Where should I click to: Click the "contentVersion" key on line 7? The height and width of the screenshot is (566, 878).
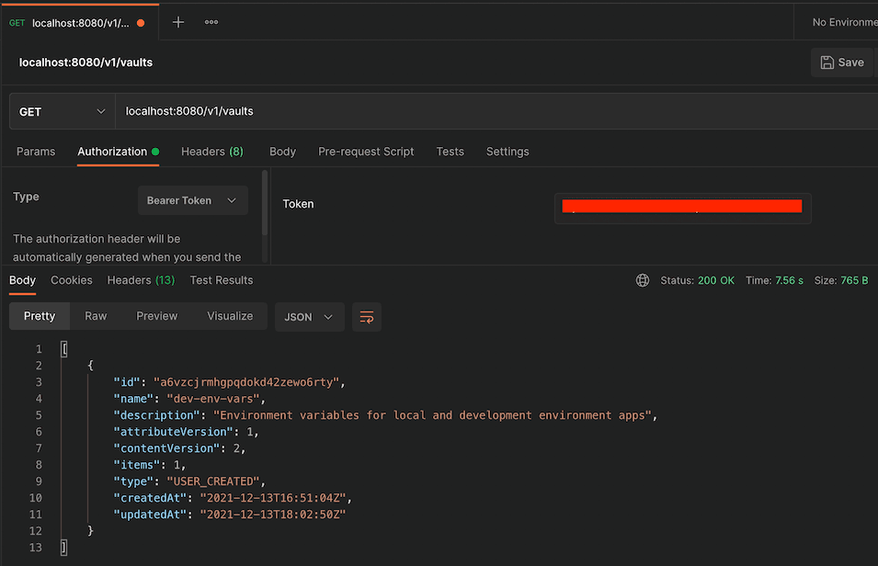click(x=166, y=448)
